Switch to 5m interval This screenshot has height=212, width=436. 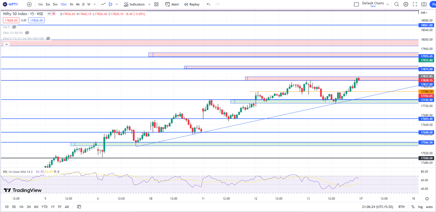point(55,4)
